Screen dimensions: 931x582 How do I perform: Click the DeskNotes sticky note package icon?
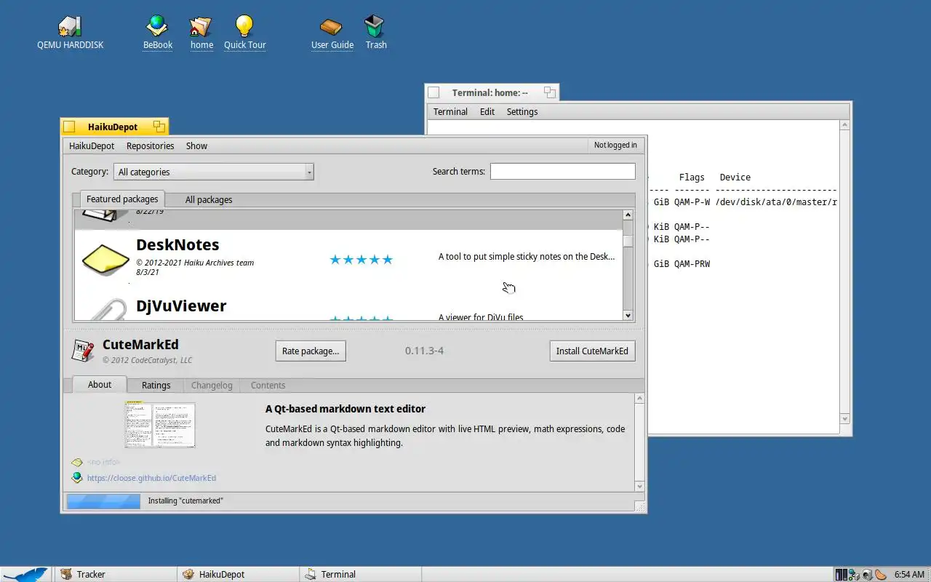[x=105, y=260]
